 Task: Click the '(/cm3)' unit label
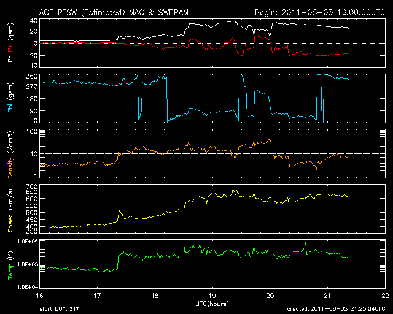10,143
